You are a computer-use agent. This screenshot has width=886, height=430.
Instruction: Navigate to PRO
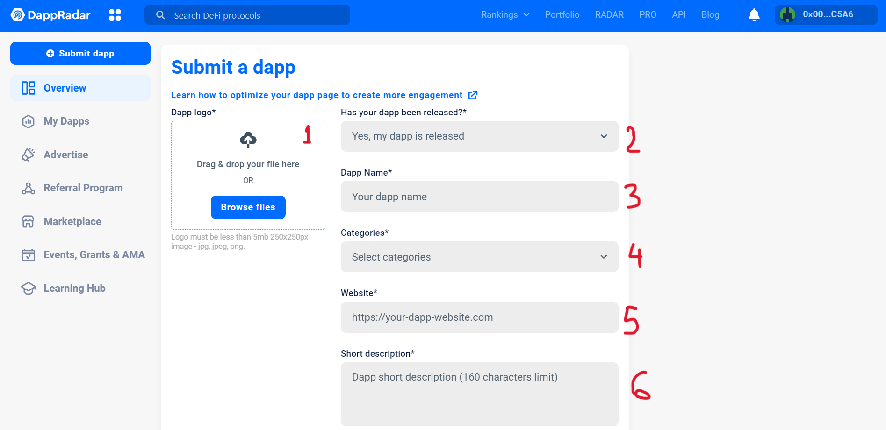tap(648, 15)
